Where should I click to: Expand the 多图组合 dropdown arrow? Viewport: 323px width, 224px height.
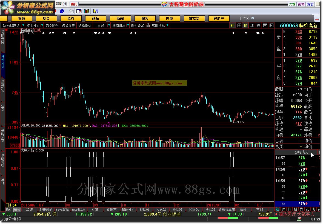click(x=128, y=25)
